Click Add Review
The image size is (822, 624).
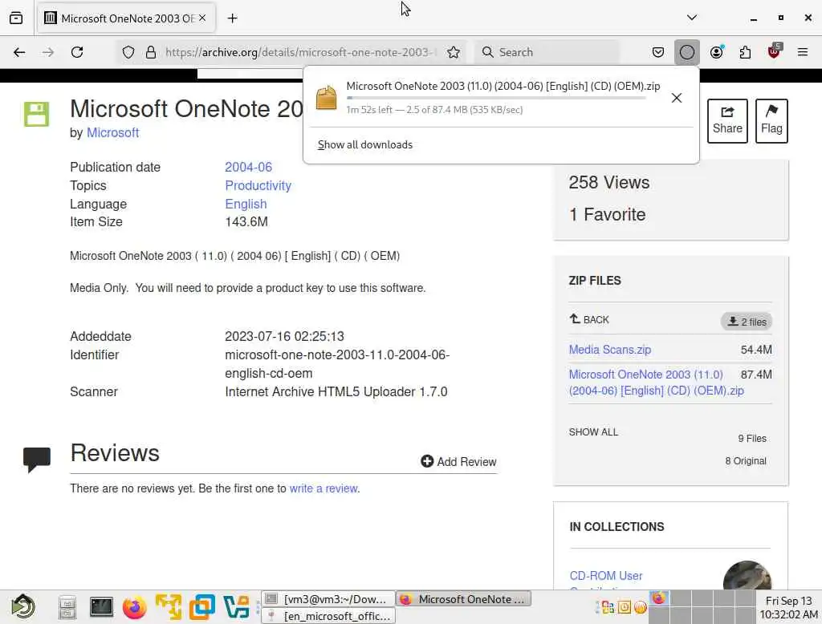(x=458, y=461)
